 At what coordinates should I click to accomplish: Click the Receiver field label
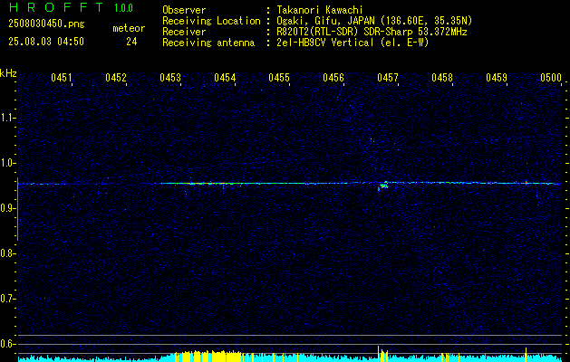[184, 32]
